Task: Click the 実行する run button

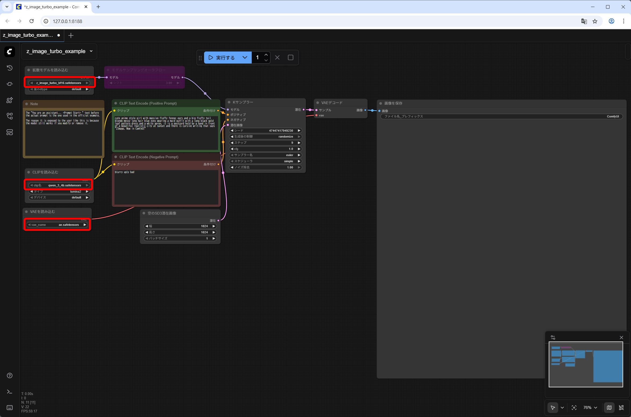Action: click(x=222, y=57)
